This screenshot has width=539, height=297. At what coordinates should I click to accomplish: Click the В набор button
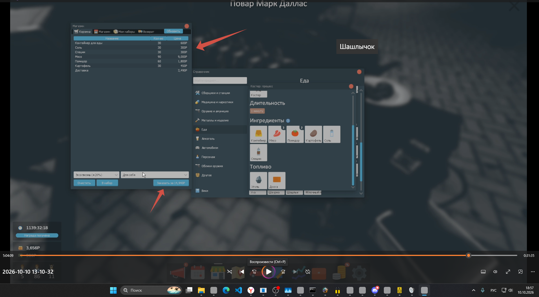click(107, 183)
